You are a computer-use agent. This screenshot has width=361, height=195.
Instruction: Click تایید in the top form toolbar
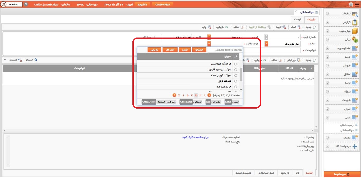[x=281, y=27]
